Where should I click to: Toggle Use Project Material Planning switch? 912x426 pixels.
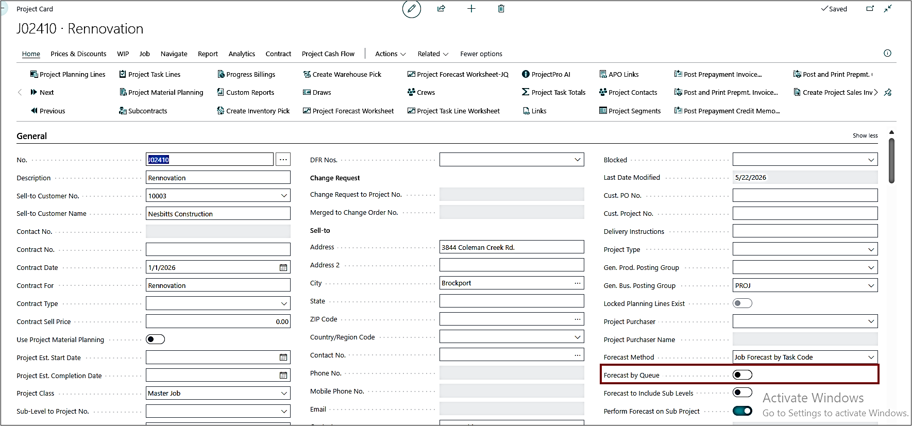click(x=155, y=339)
